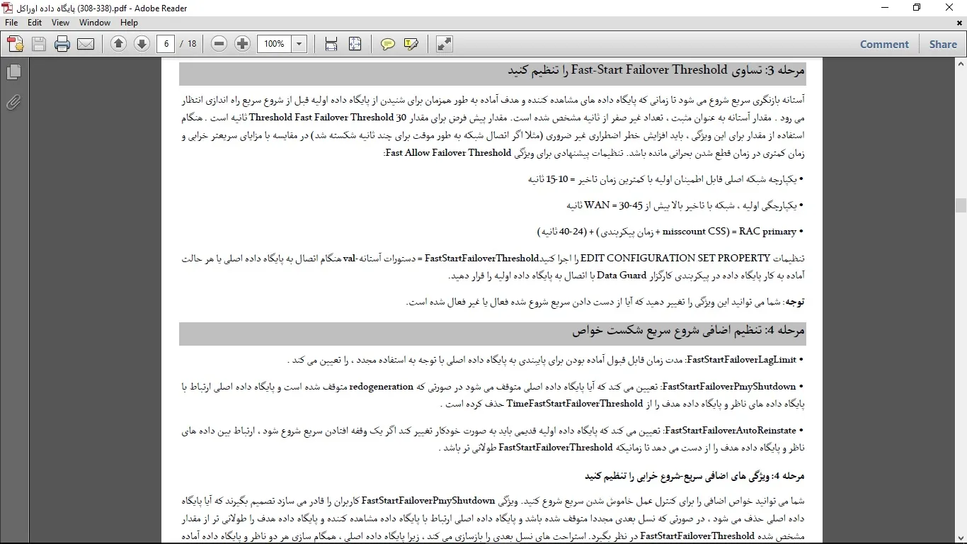Toggle read mode with the expand-arrows icon

coord(445,44)
